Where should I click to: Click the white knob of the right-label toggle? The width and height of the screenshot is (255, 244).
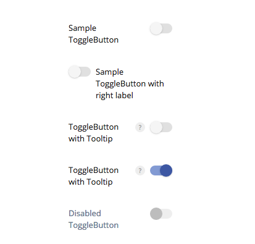(75, 72)
